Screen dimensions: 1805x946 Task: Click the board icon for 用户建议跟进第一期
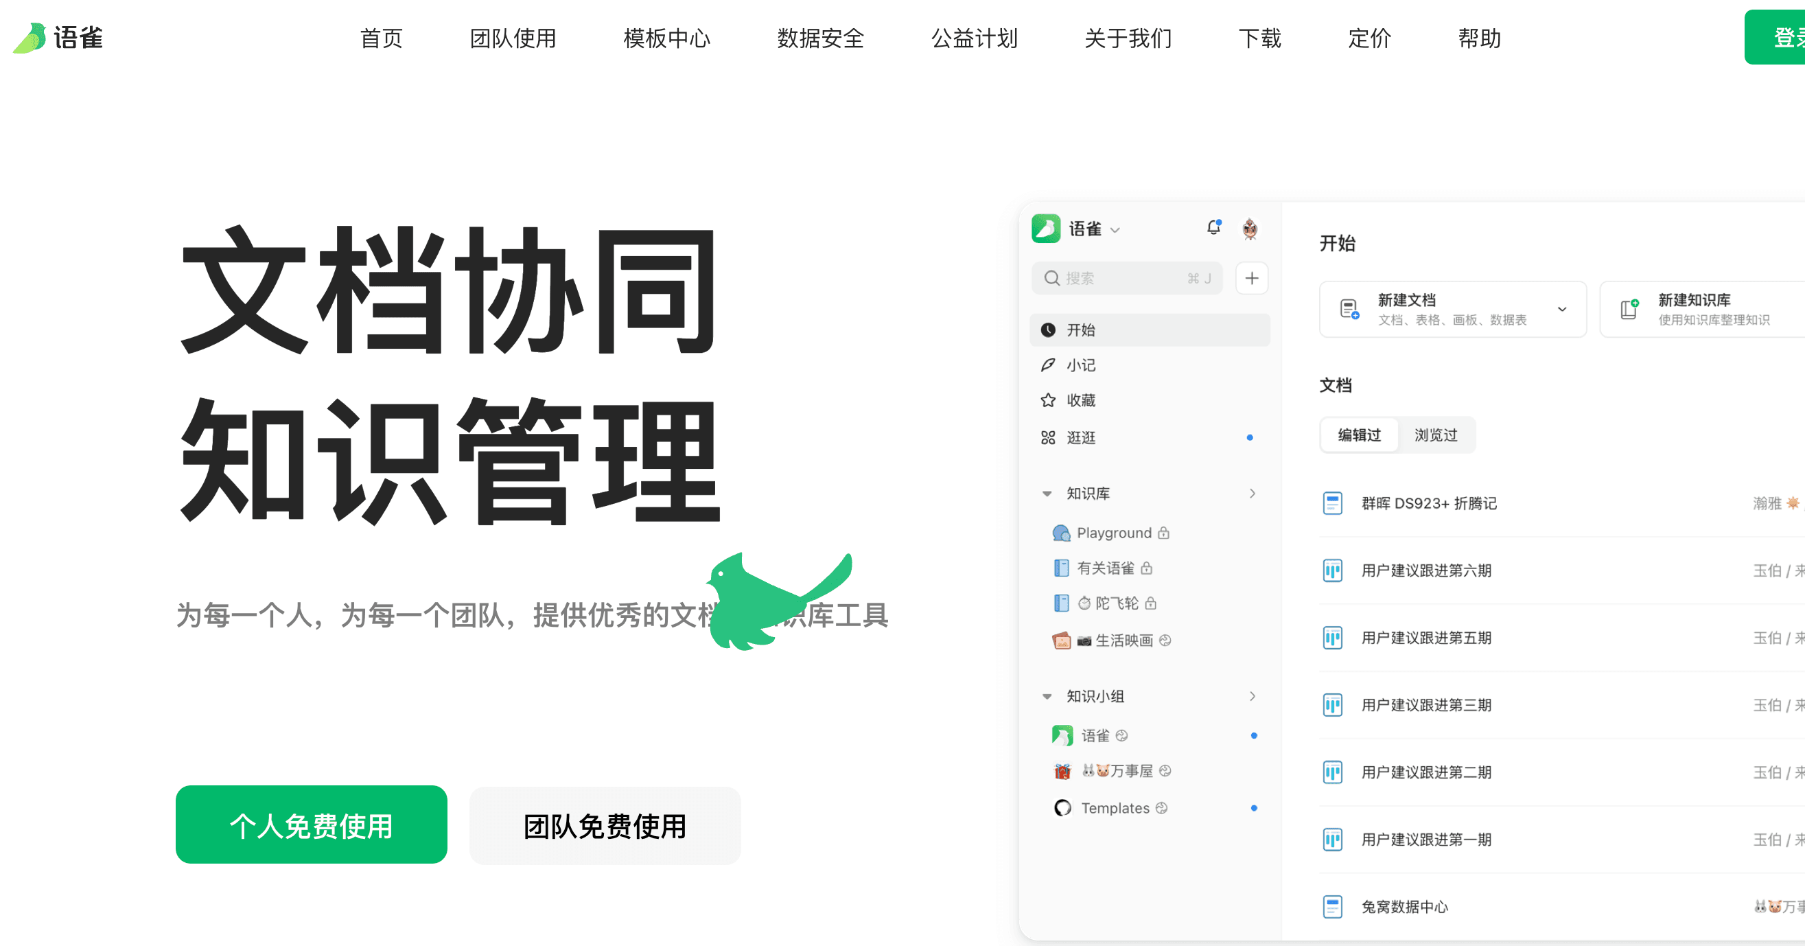click(1332, 840)
